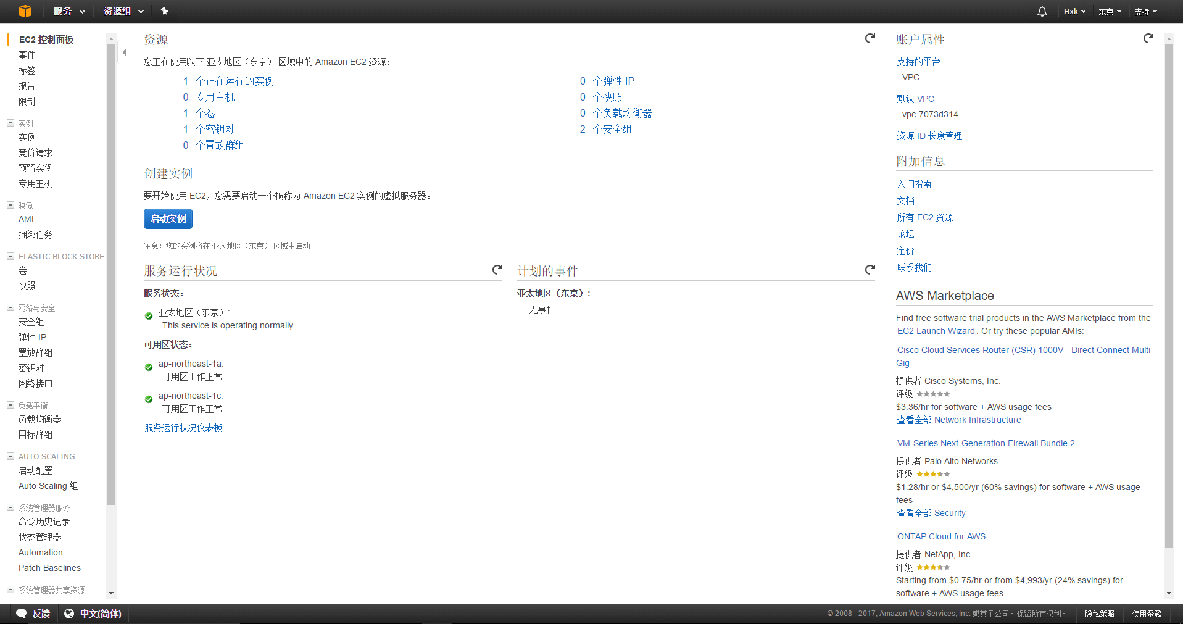Open the 东京 region dropdown
Viewport: 1183px width, 624px height.
1110,12
